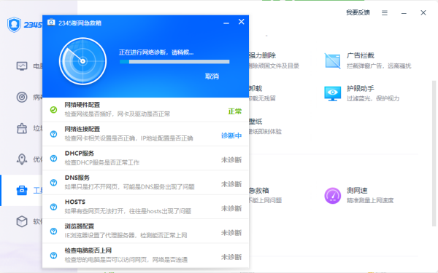The width and height of the screenshot is (438, 273).
Task: Click the 测网速 tool label
Action: click(357, 191)
